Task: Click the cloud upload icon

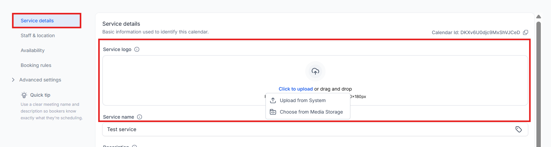Action: pyautogui.click(x=315, y=71)
